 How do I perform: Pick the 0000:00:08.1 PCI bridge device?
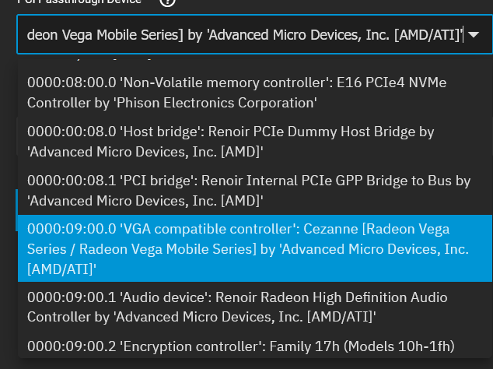(x=255, y=191)
